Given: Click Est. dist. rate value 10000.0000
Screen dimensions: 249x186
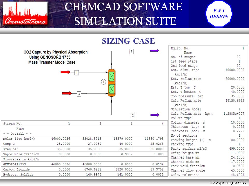Looking at the screenshot, I should pos(235,70).
